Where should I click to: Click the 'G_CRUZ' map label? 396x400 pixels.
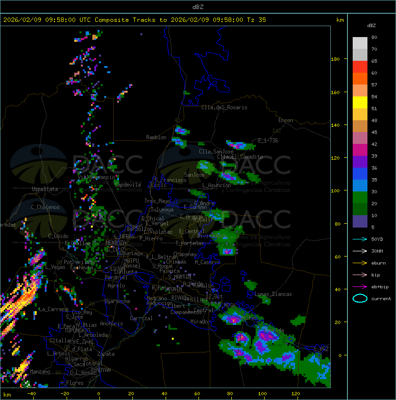(116, 249)
